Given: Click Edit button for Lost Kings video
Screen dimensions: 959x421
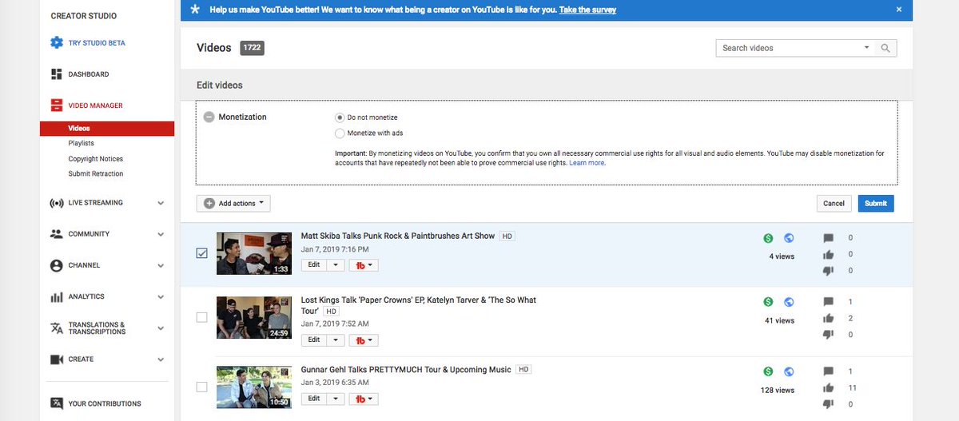Looking at the screenshot, I should 314,340.
